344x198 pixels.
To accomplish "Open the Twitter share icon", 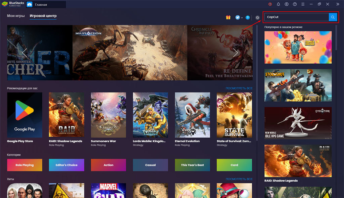I will point(238,17).
